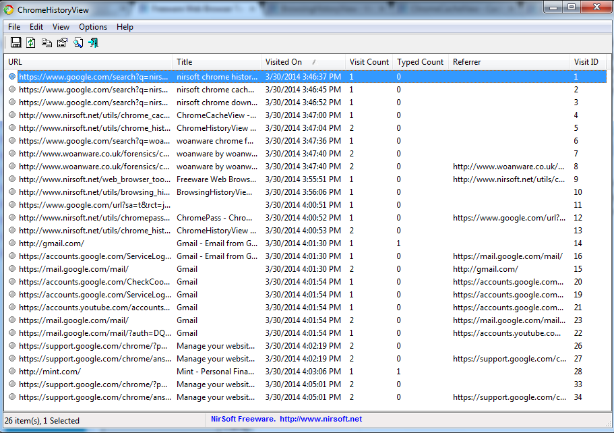Open the Edit menu

[36, 27]
